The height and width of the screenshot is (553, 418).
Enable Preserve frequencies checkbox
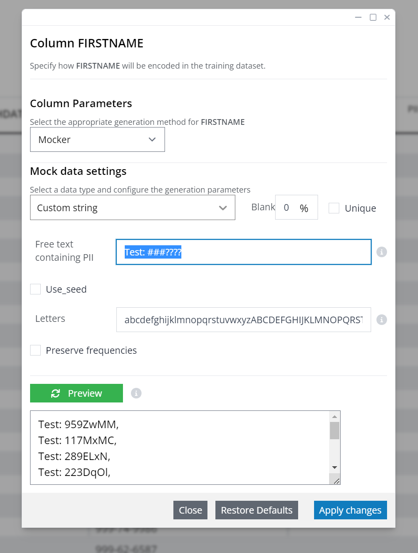pos(35,351)
